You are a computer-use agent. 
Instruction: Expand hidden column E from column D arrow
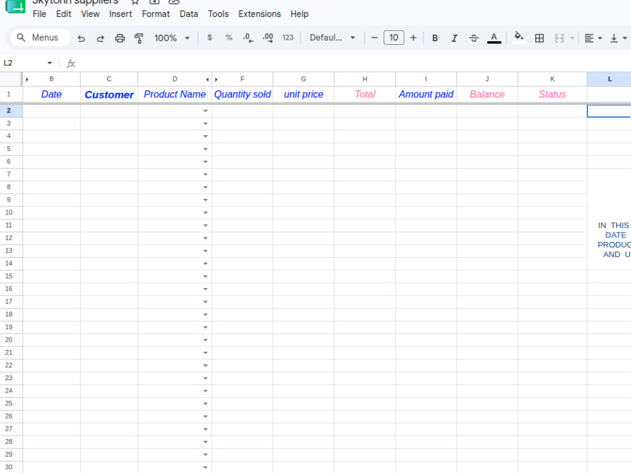(207, 80)
